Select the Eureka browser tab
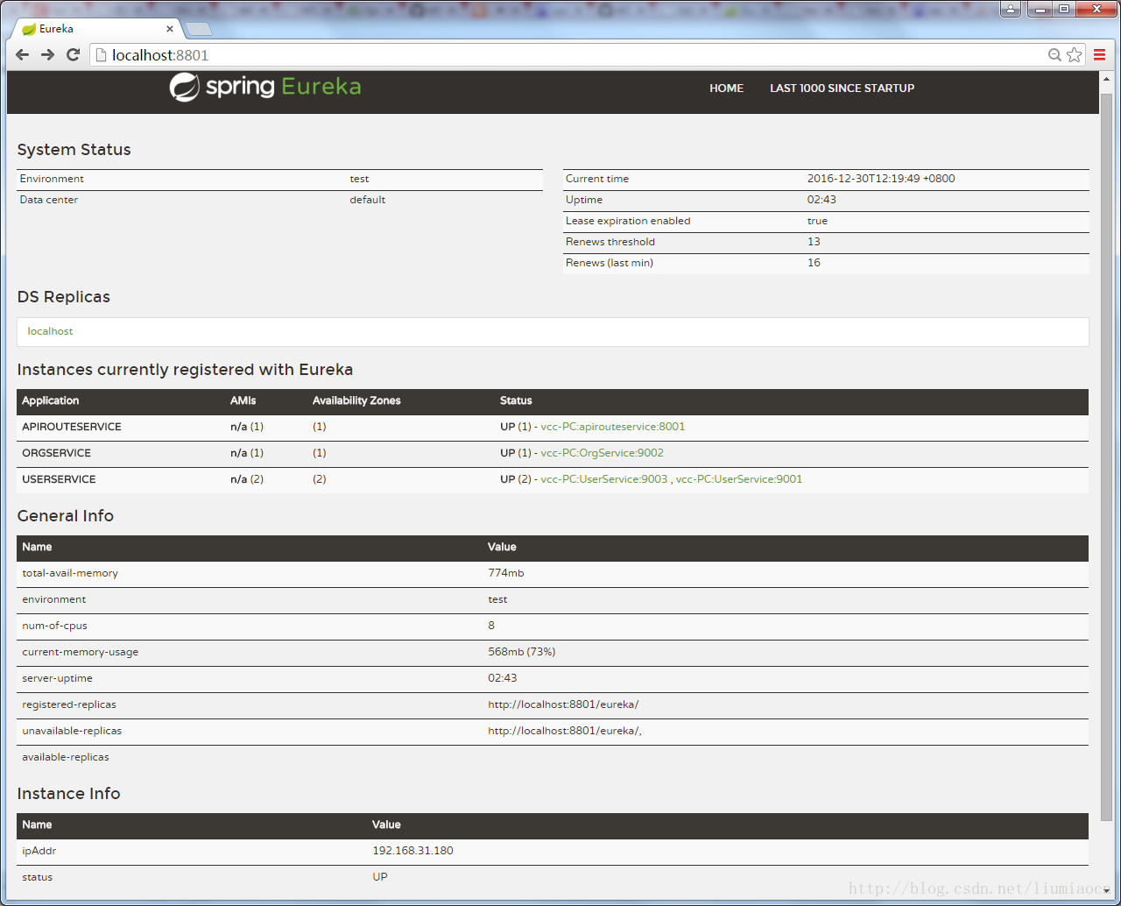The width and height of the screenshot is (1121, 906). pos(96,29)
